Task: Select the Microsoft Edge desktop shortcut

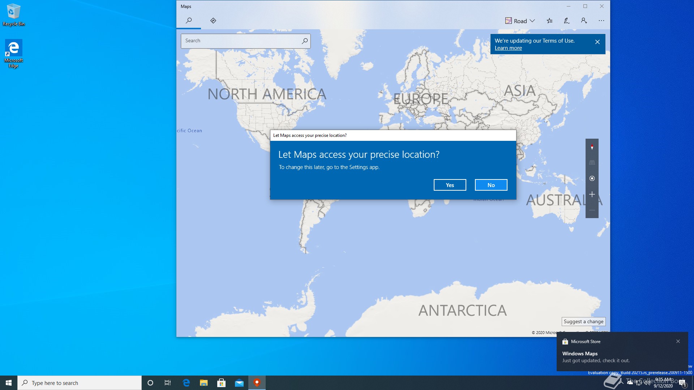Action: point(14,53)
